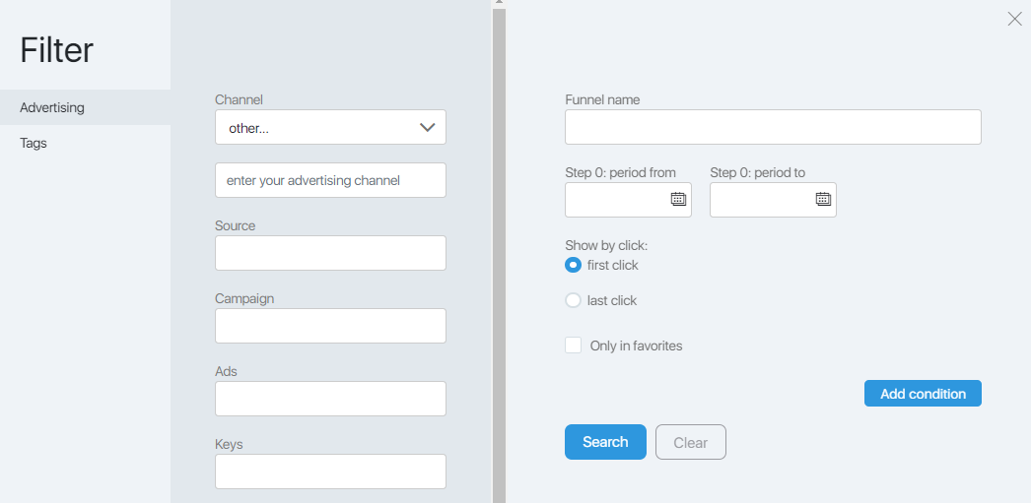
Task: Open the Channel combo box showing other...
Action: click(330, 127)
